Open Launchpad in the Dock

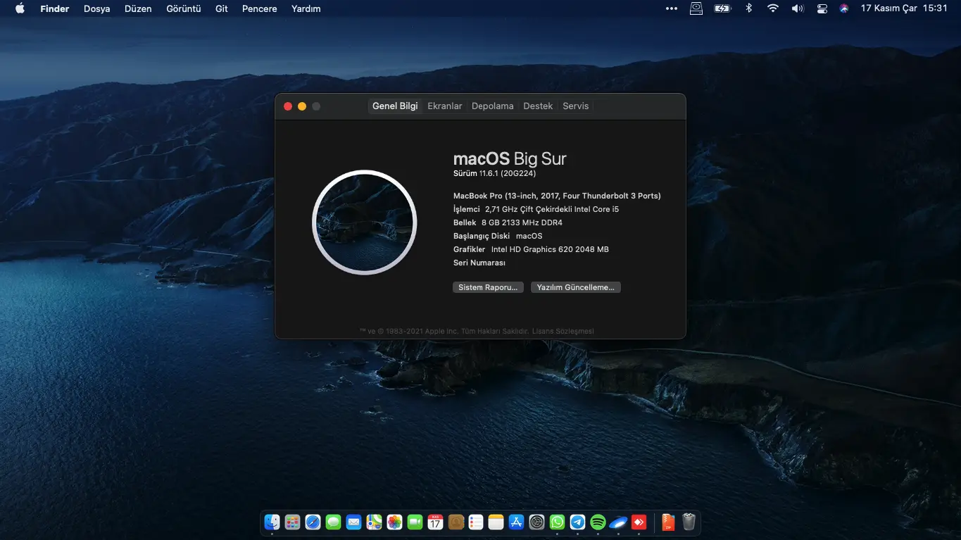click(292, 522)
